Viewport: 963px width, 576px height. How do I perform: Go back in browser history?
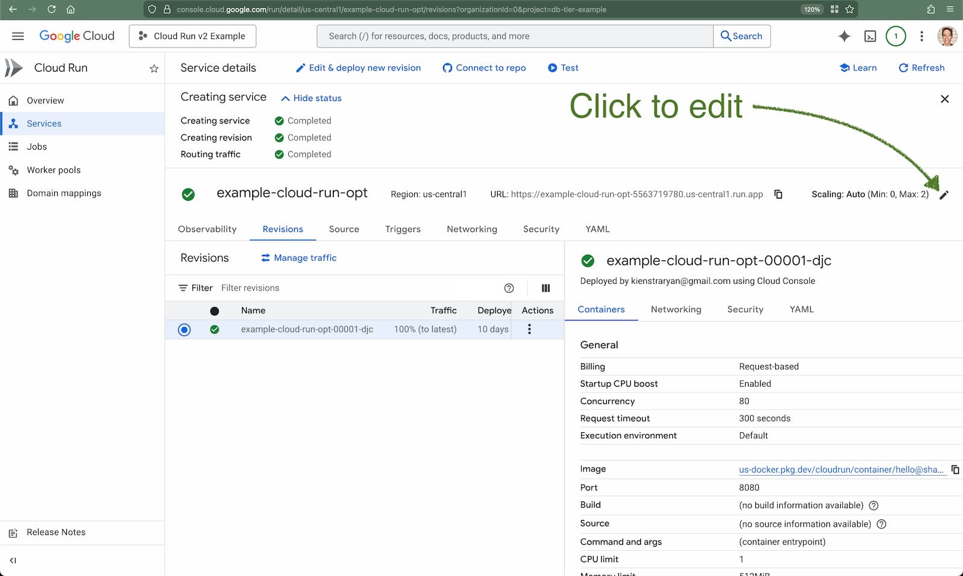tap(13, 9)
